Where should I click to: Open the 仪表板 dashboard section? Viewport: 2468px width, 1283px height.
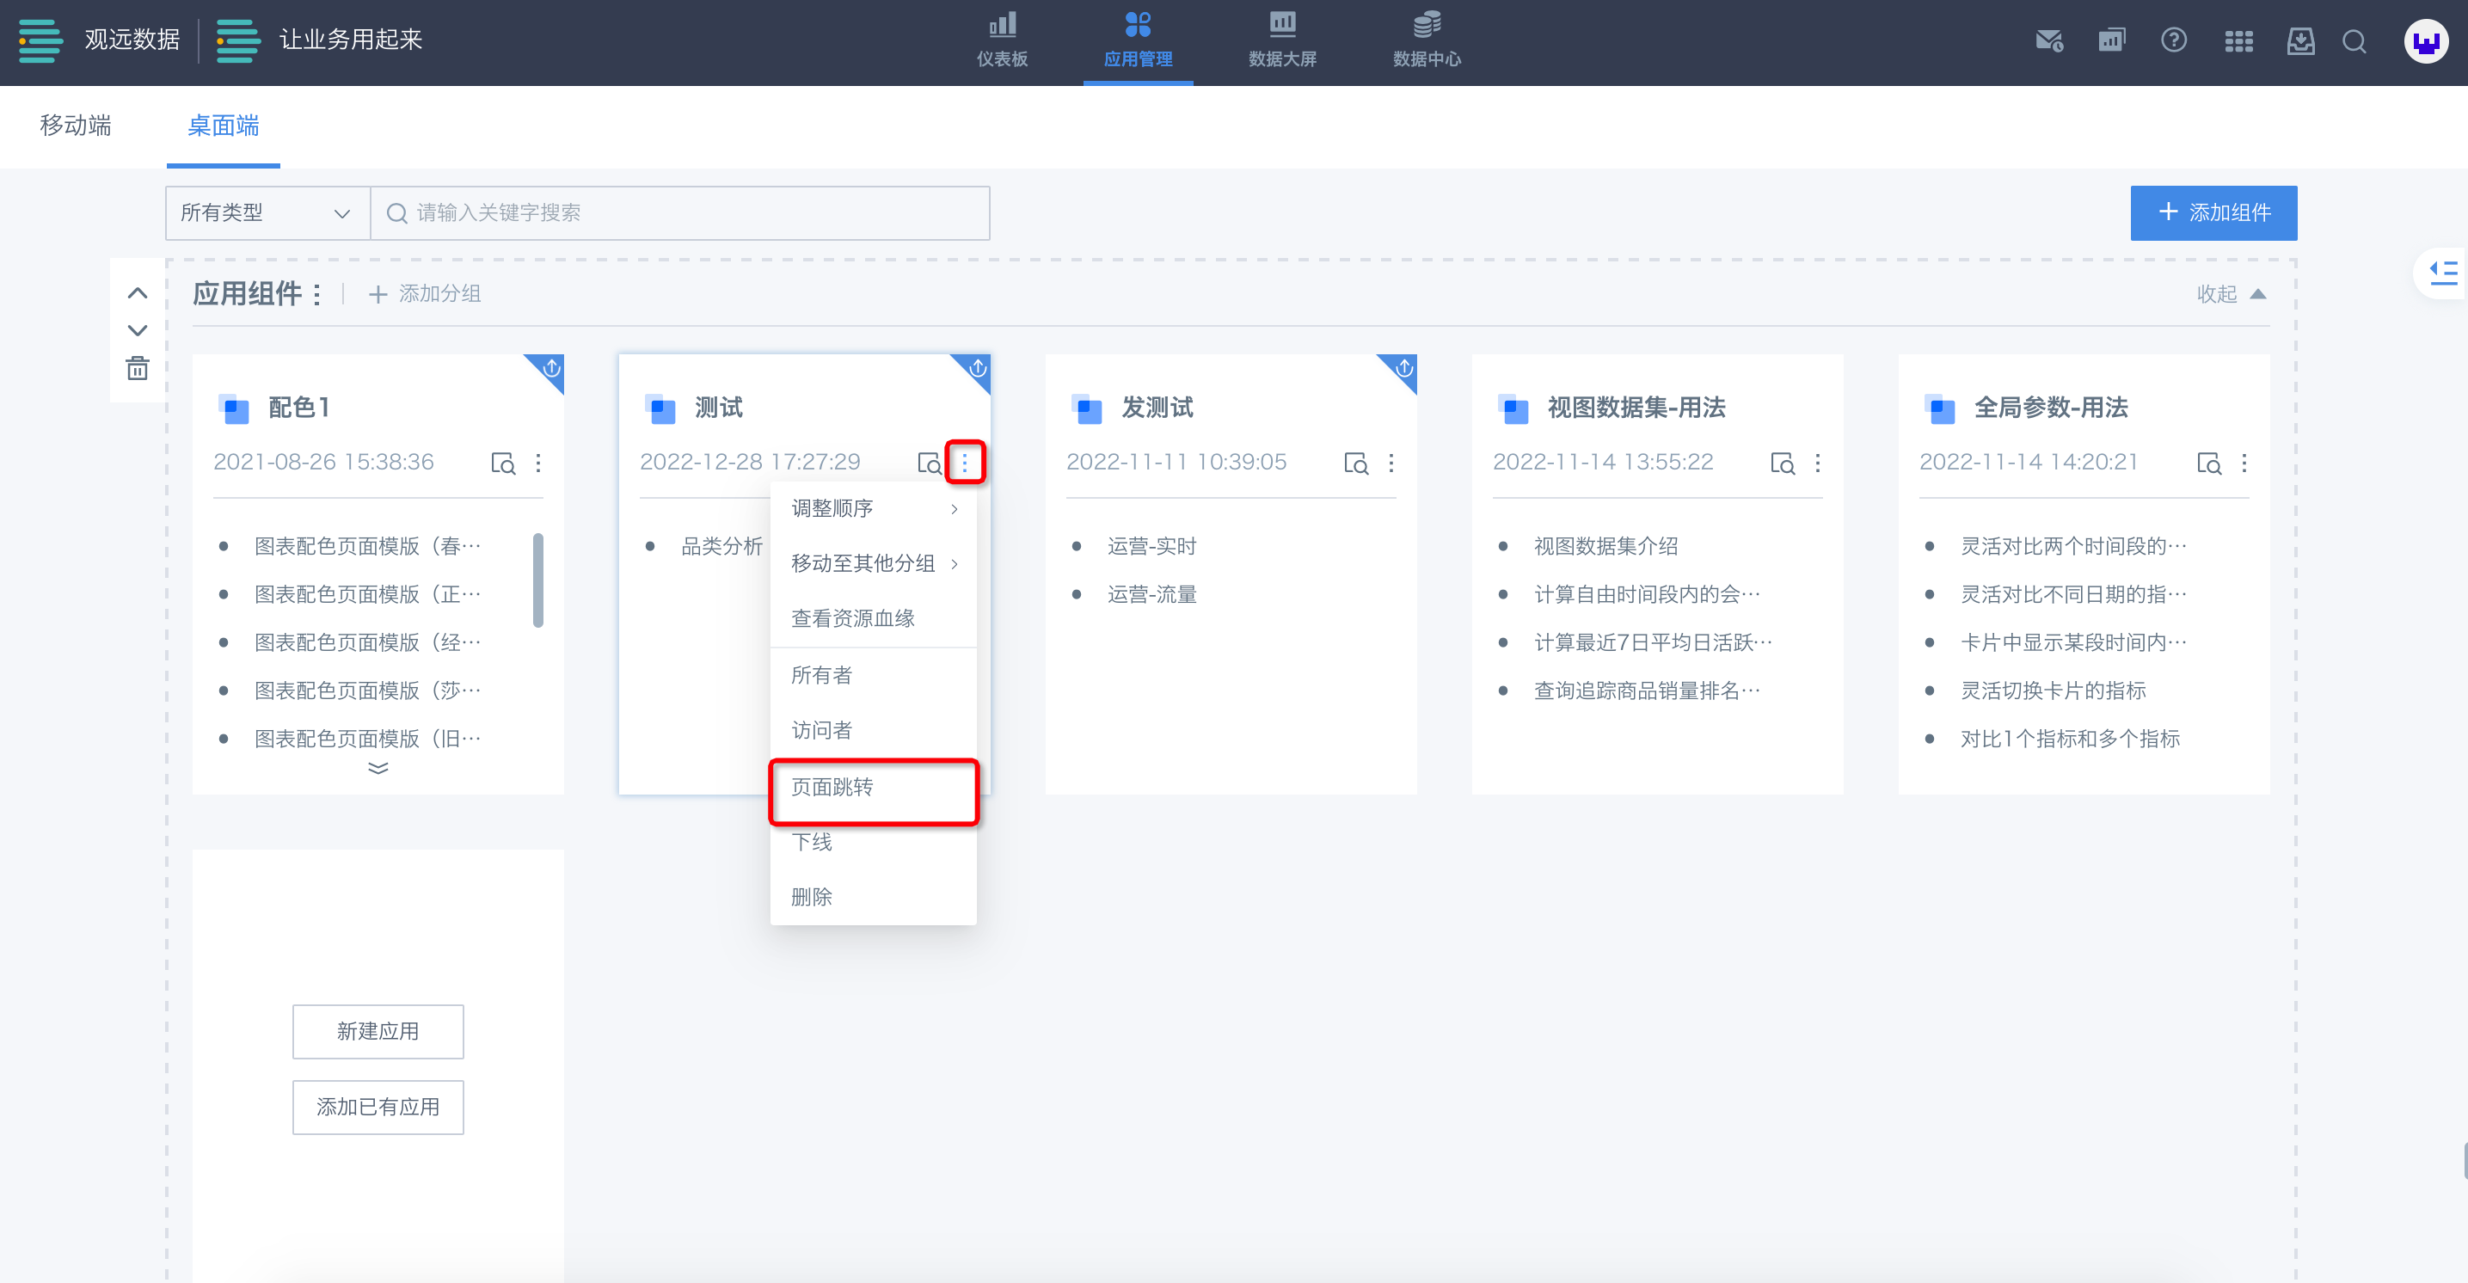[1002, 41]
